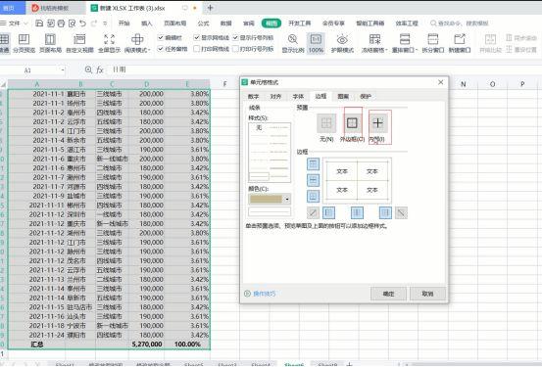Select None (无) line style
Image resolution: width=542 pixels, height=367 pixels.
pos(259,128)
